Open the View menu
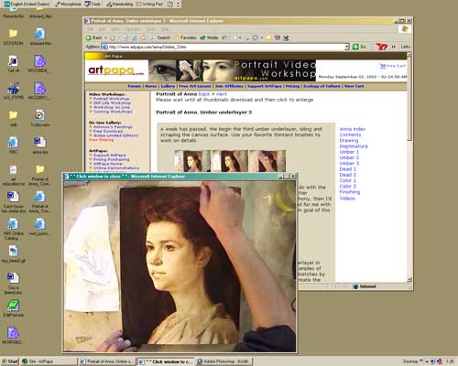This screenshot has height=366, width=458. [x=114, y=29]
